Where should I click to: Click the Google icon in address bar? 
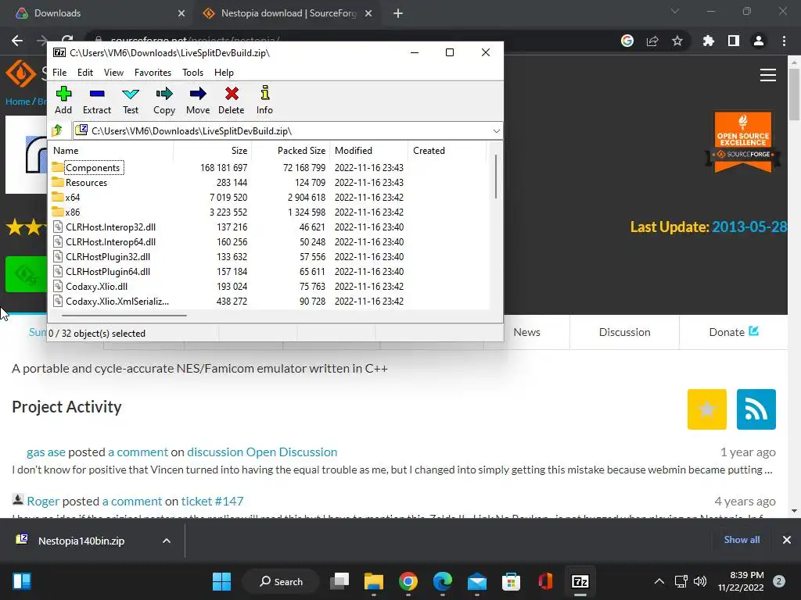pyautogui.click(x=627, y=41)
